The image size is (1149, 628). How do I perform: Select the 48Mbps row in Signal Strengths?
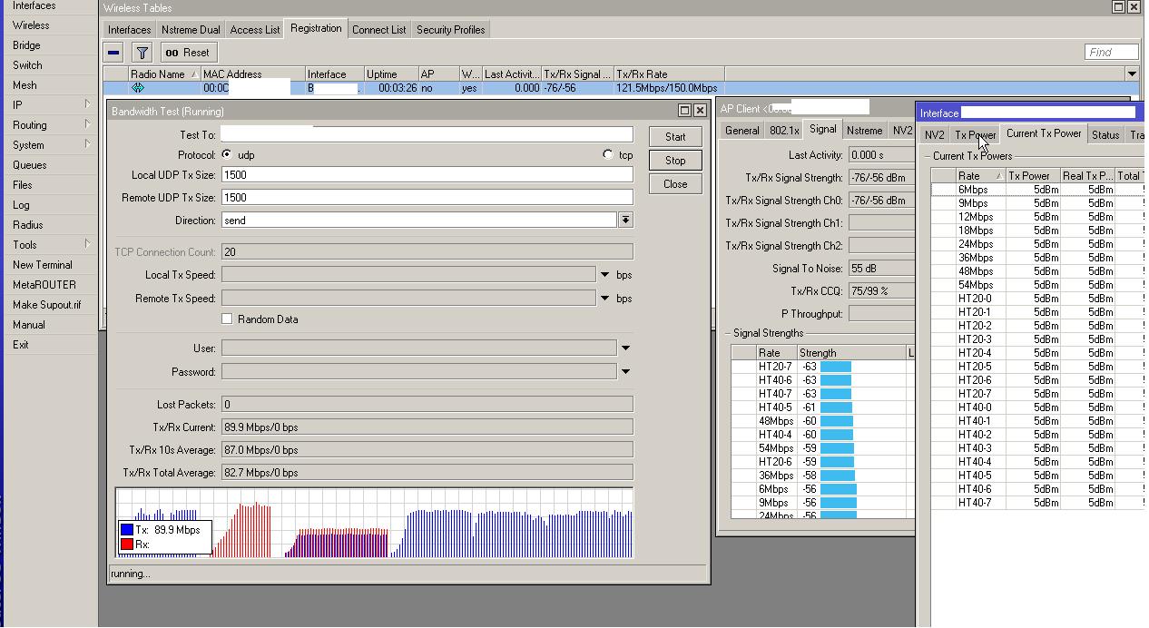[x=822, y=421]
